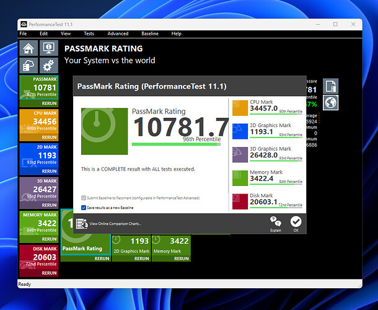Rerun the Disk Mark test

coord(49,273)
